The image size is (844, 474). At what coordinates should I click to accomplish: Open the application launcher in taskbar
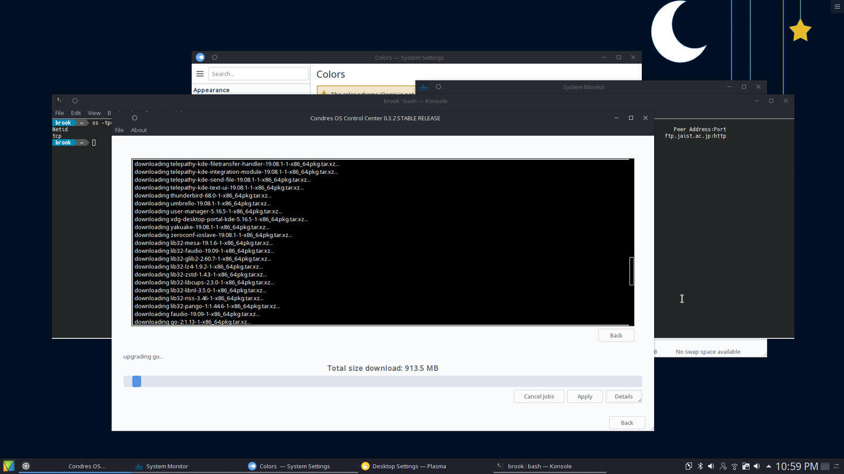click(x=8, y=466)
